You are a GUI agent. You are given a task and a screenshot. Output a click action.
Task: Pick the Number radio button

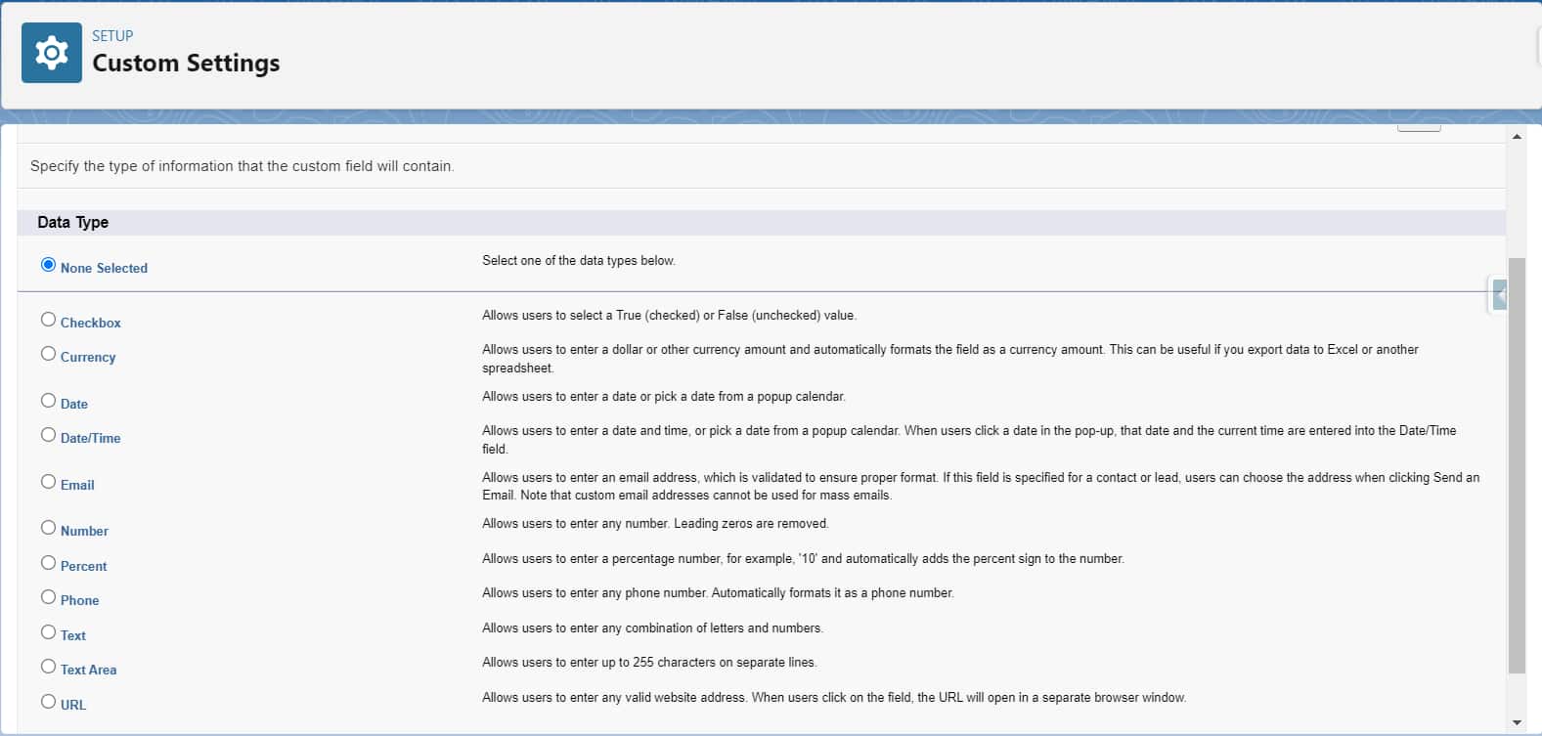(x=48, y=528)
